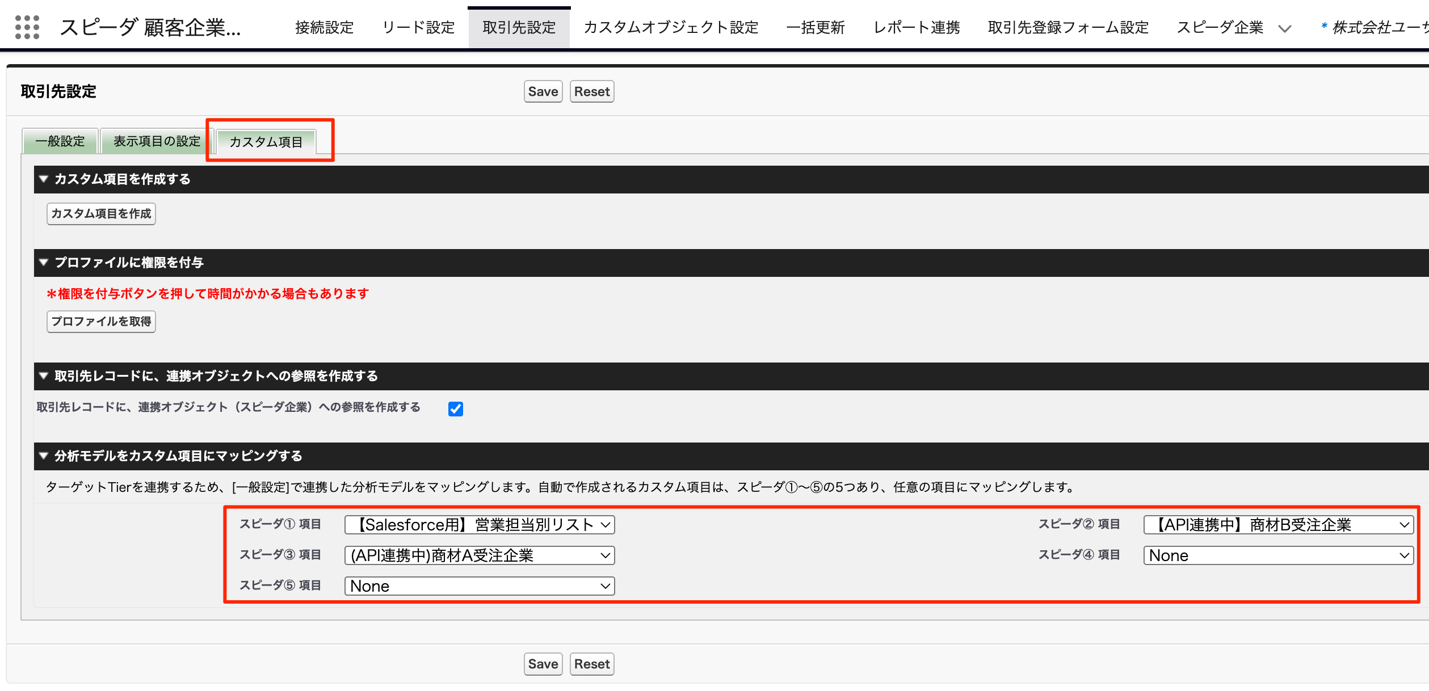Screen dimensions: 1429x691
Task: Open the スピーダ② 項目 dropdown
Action: [1278, 525]
